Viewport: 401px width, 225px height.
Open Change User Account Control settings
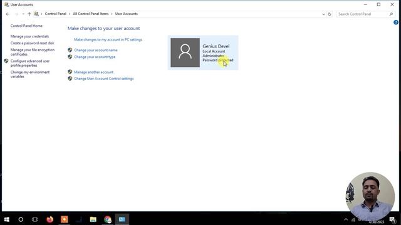[x=104, y=79]
